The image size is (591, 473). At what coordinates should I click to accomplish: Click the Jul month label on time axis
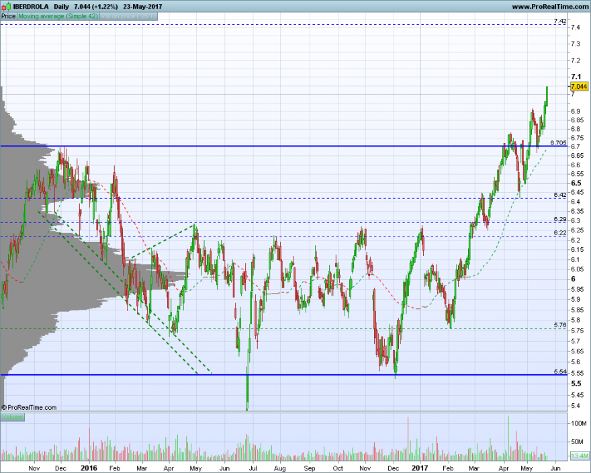tap(253, 468)
